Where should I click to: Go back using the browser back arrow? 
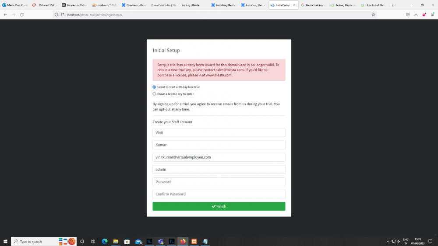6,15
